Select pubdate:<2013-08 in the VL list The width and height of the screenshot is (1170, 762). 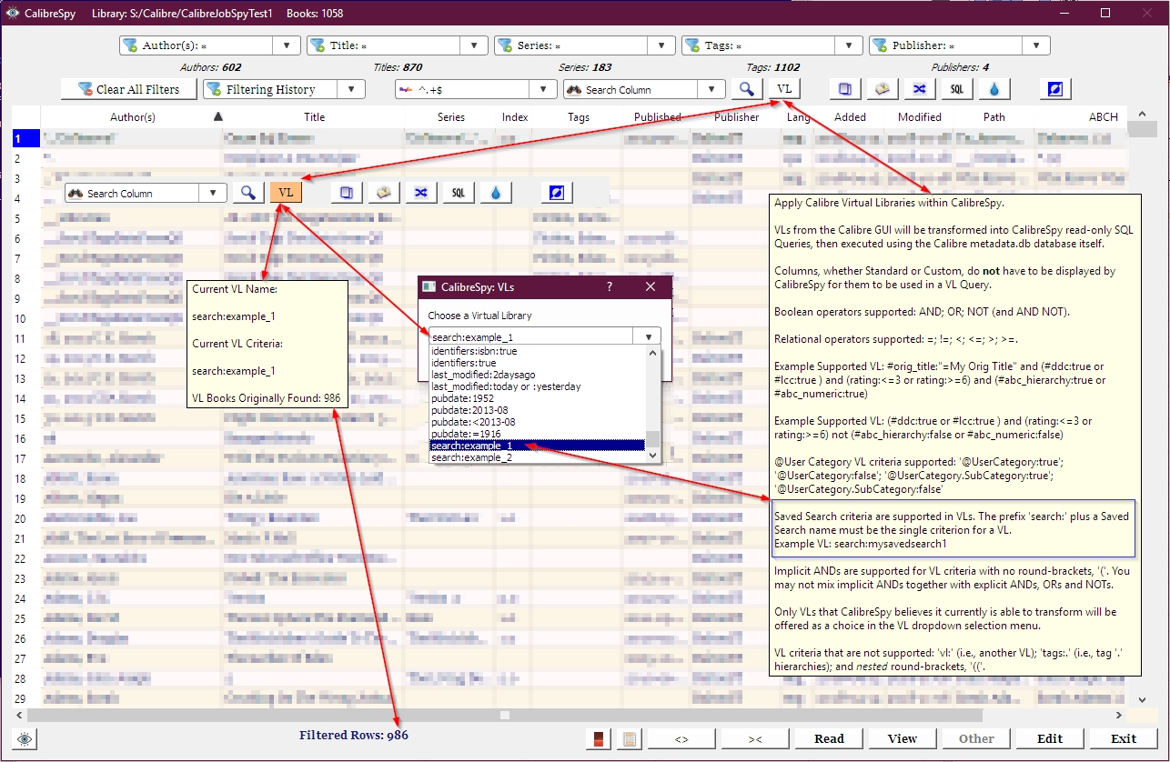(538, 422)
